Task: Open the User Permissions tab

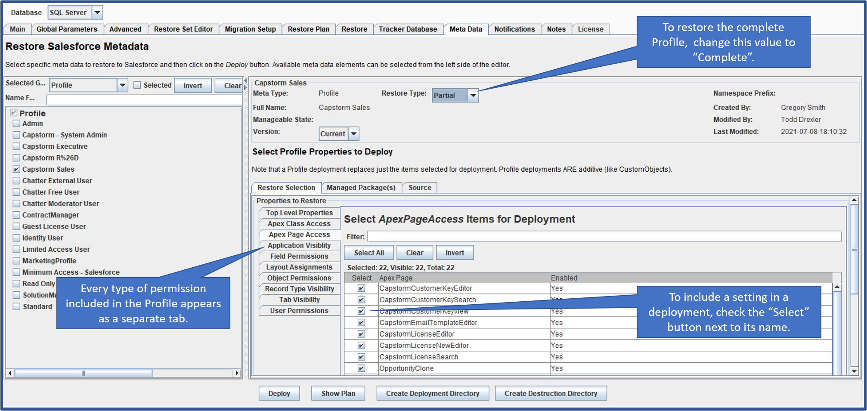Action: (299, 311)
